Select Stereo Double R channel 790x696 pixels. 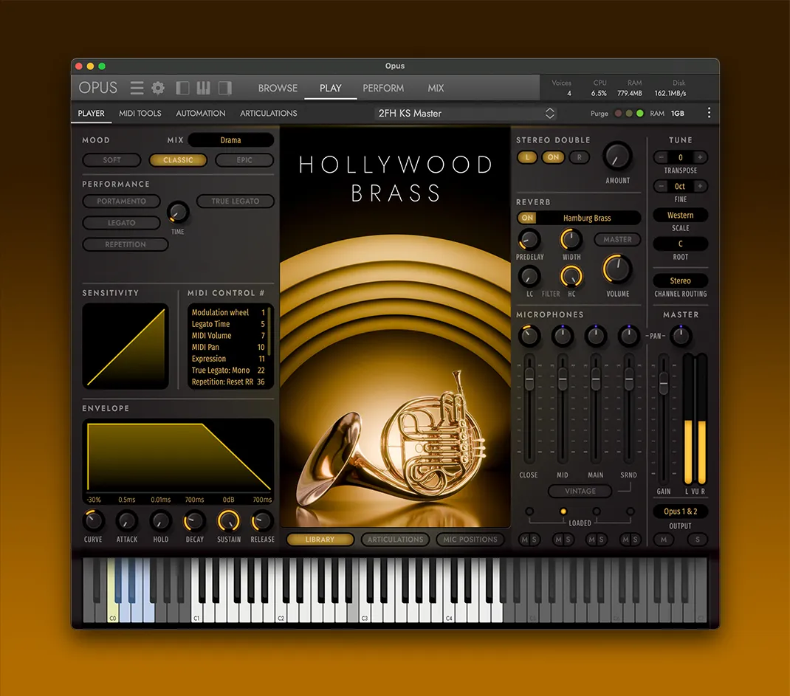(580, 157)
